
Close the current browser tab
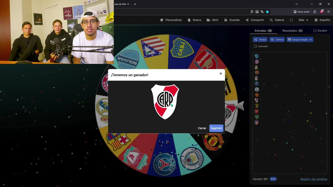(x=128, y=4)
